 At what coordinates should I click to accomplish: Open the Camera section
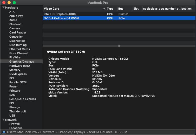point(15,28)
